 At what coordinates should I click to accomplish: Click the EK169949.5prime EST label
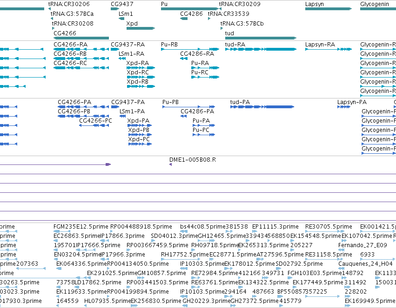click(x=370, y=301)
